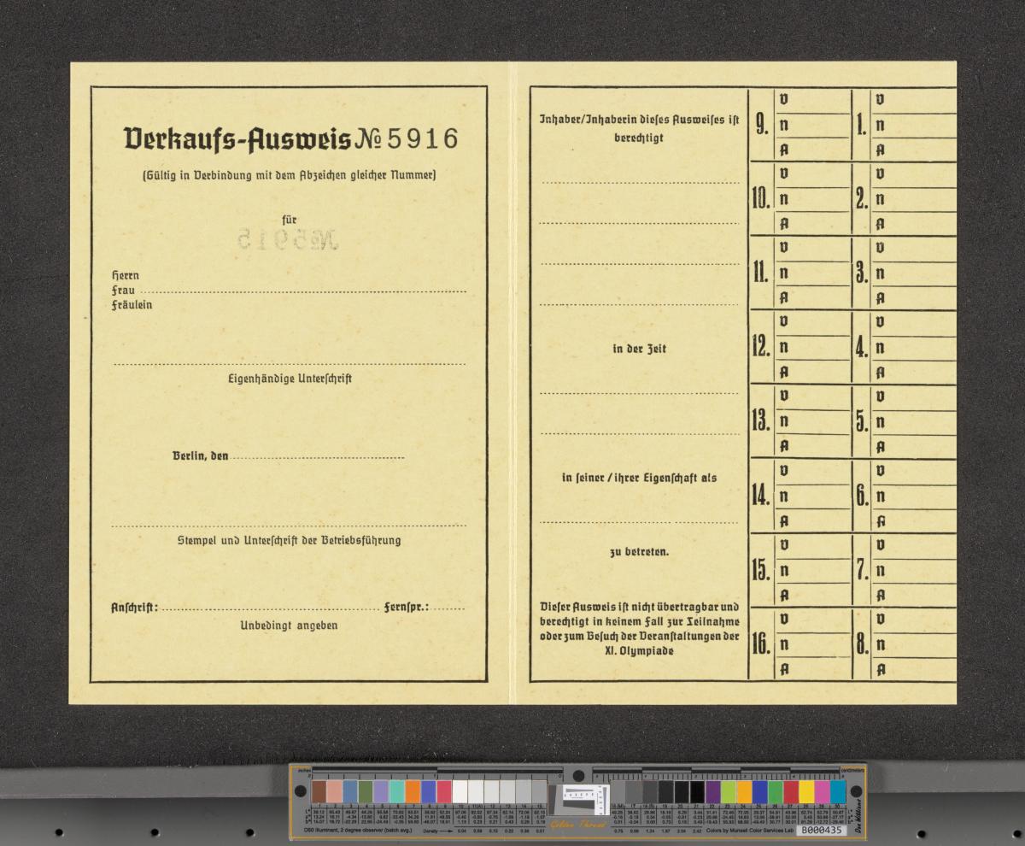Click the white patch in the color chart
The width and height of the screenshot is (1025, 846).
point(460,791)
